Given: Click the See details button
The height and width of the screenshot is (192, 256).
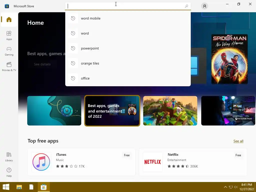Looking at the screenshot, I should [42, 64].
